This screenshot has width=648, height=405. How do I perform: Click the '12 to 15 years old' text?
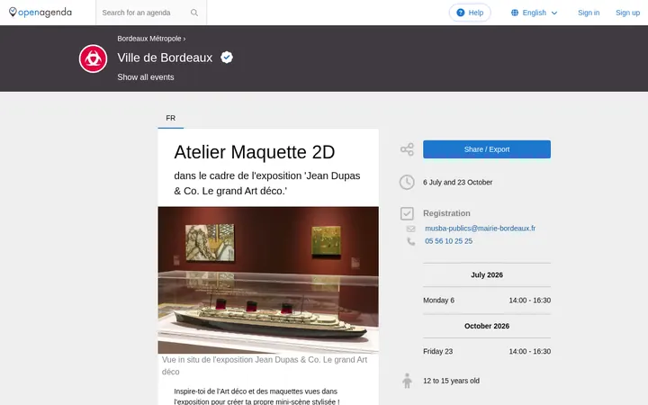[451, 381]
